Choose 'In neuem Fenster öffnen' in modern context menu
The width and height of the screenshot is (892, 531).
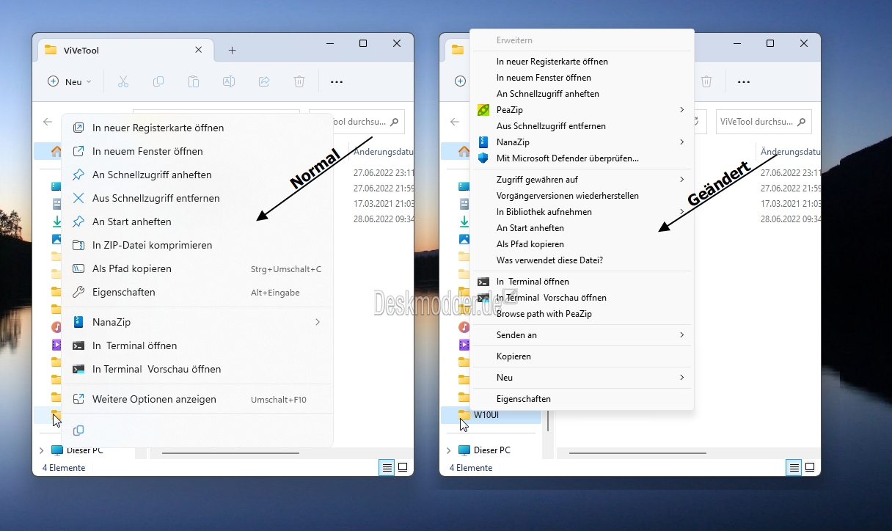(x=197, y=151)
